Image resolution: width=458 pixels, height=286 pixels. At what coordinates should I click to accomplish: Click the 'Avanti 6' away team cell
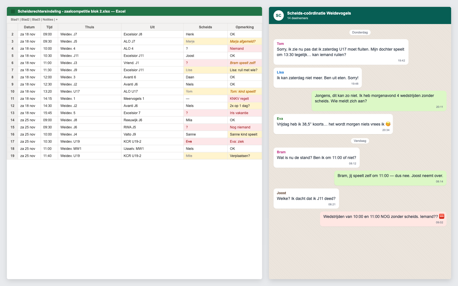point(152,77)
